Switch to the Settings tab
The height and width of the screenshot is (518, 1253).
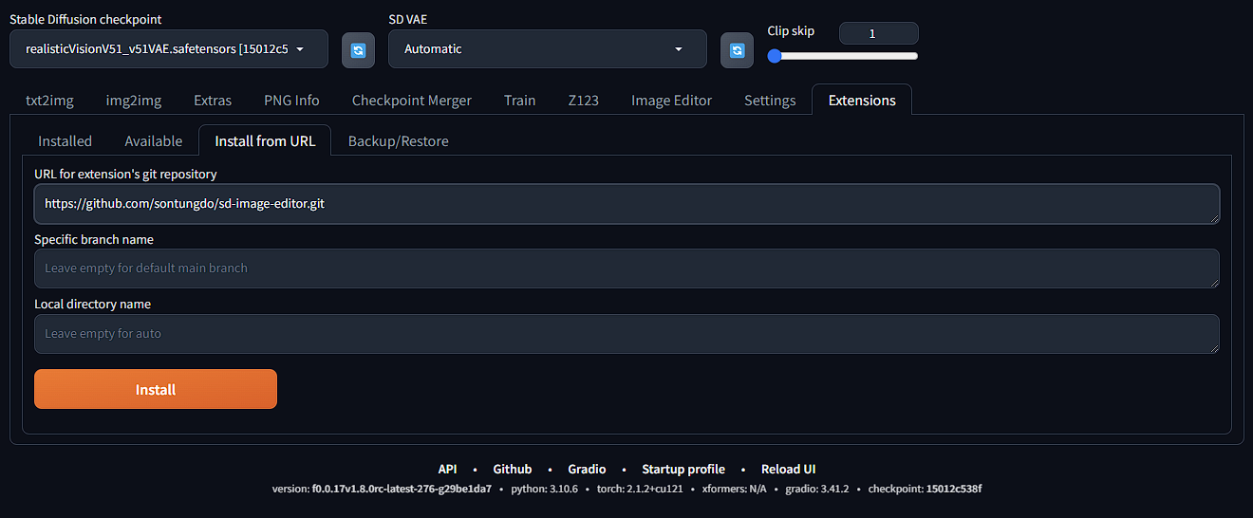tap(770, 101)
